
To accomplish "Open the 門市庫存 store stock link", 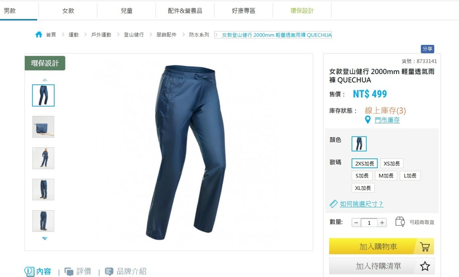I will (x=387, y=120).
